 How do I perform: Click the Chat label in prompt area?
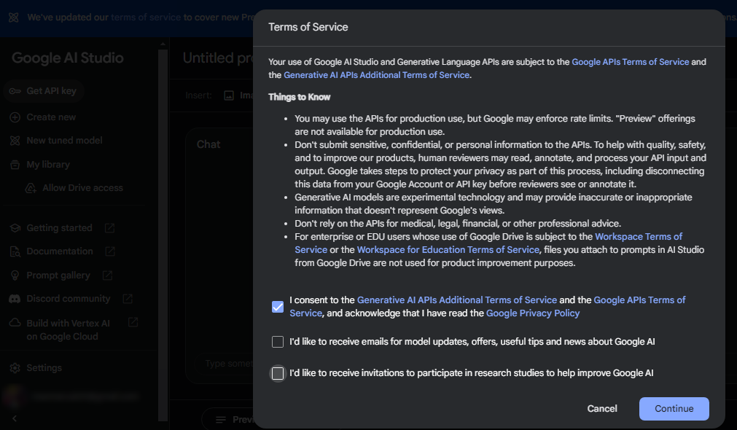[208, 144]
